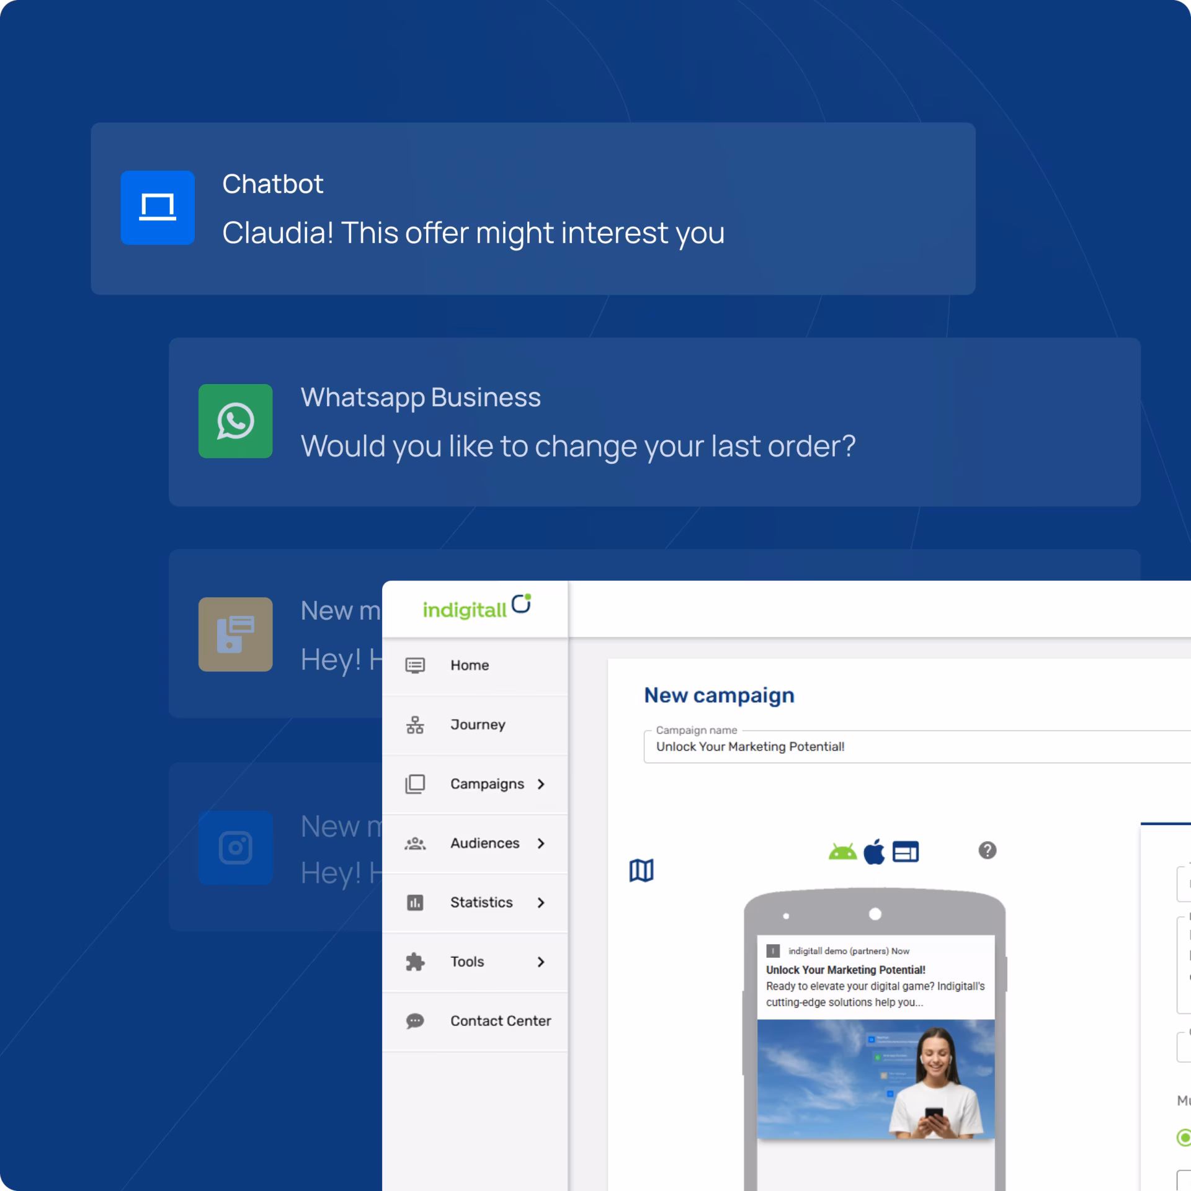Open the Contact Center menu item
Image resolution: width=1191 pixels, height=1191 pixels.
(x=500, y=1020)
